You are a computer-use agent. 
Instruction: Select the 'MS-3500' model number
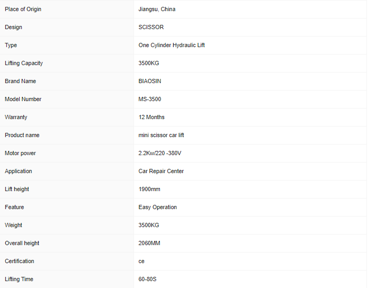(x=150, y=100)
